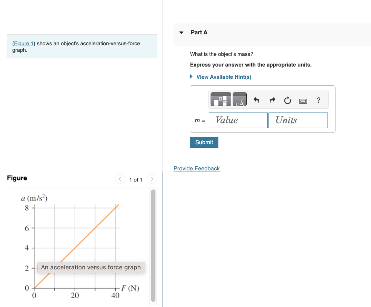
Task: Redo your answer using the forward arrow icon
Action: point(272,101)
